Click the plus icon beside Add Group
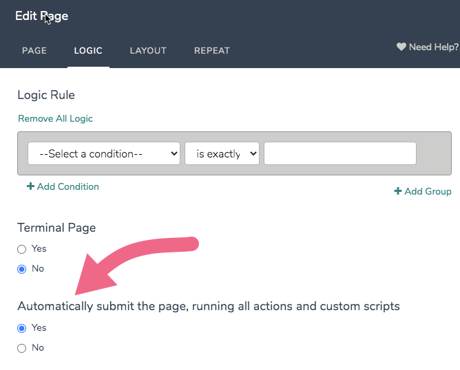This screenshot has height=370, width=460. (398, 191)
